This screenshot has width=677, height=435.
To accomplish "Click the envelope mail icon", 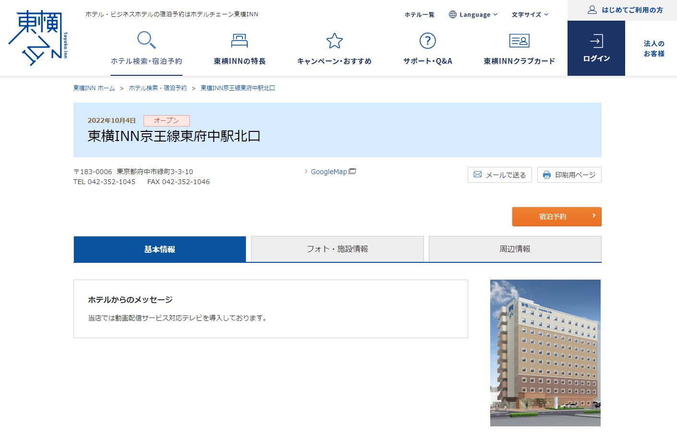I will 477,175.
